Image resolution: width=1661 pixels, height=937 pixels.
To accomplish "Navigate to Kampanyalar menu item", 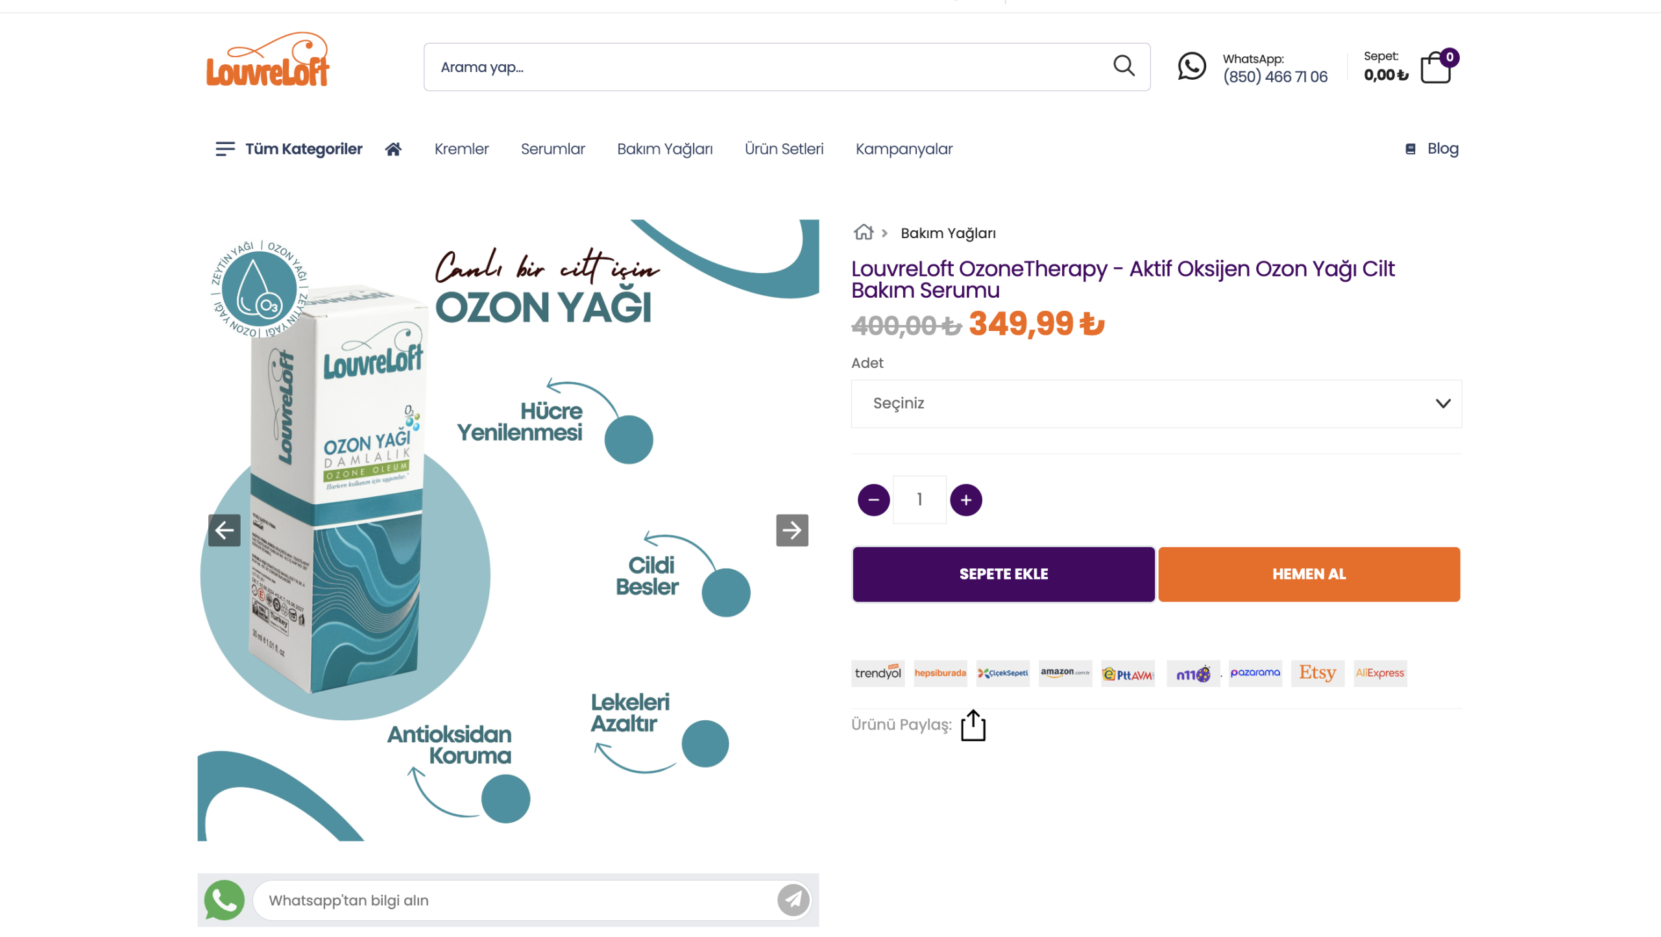I will 904,149.
